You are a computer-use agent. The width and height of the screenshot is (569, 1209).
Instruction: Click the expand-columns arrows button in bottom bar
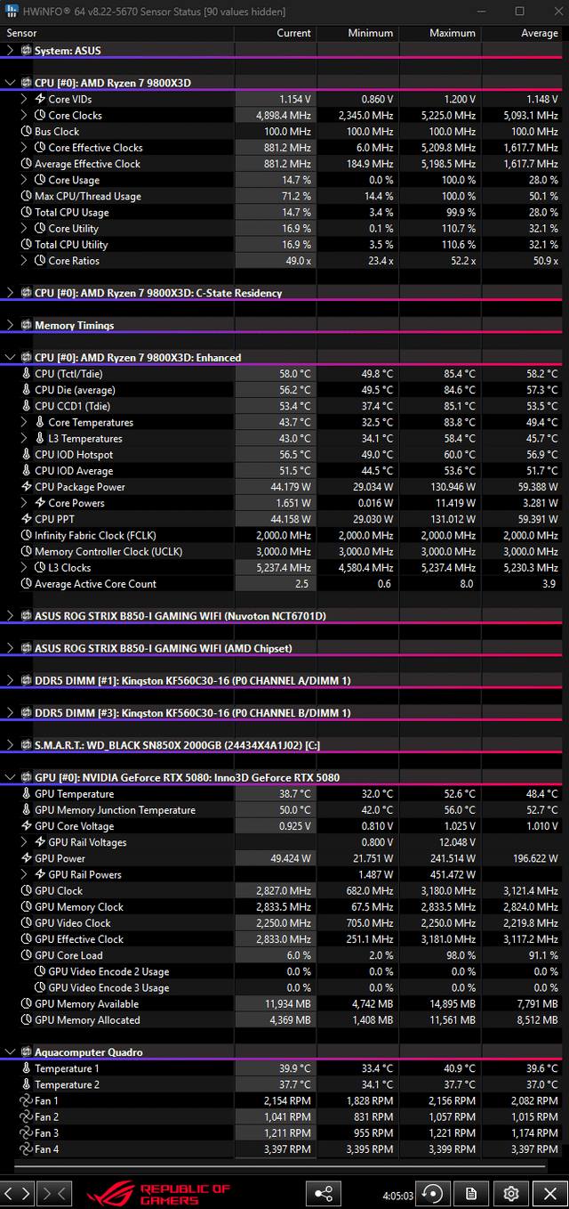click(x=18, y=1193)
